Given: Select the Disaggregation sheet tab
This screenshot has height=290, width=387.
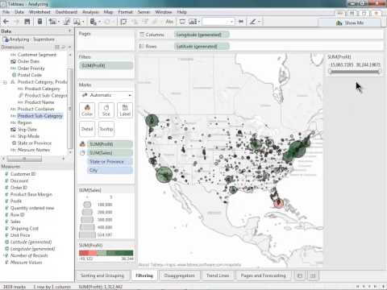Looking at the screenshot, I should (x=179, y=275).
